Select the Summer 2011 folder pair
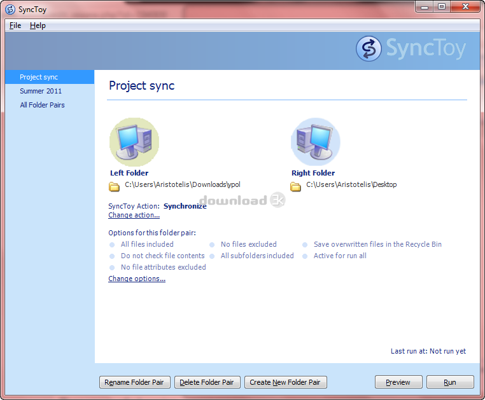 [x=50, y=91]
